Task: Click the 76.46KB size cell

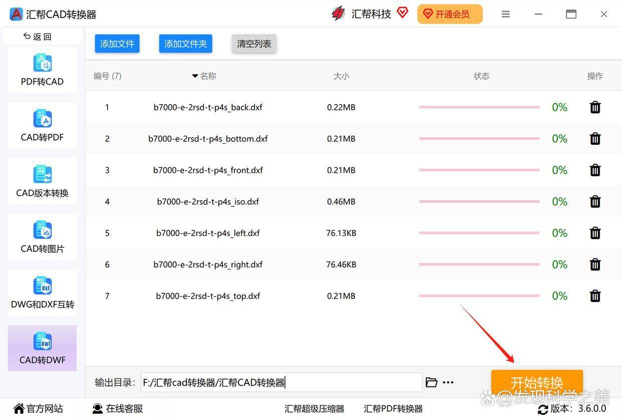Action: (341, 264)
